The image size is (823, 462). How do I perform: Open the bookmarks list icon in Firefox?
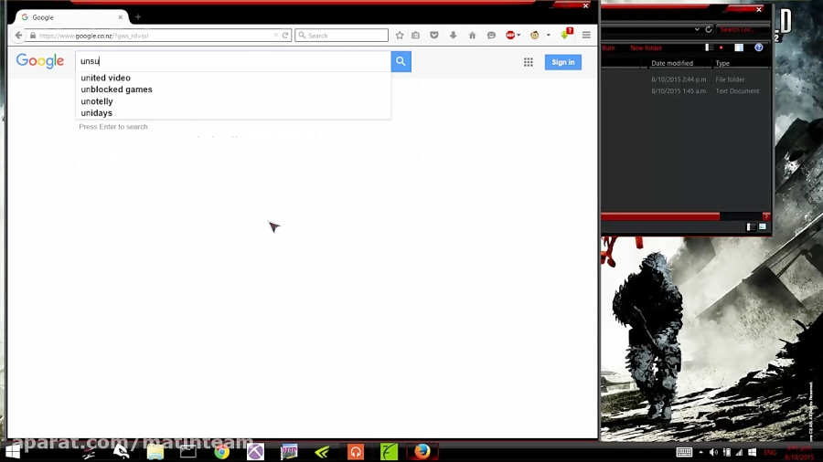(416, 35)
